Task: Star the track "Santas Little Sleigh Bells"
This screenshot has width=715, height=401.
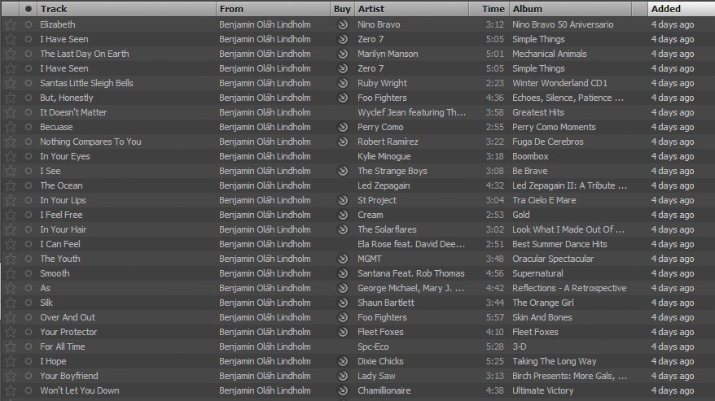Action: click(x=11, y=83)
